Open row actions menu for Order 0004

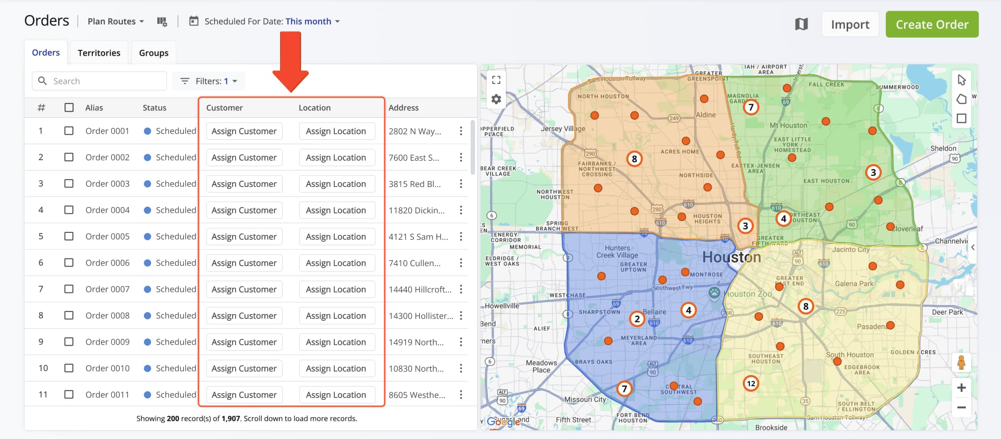[461, 210]
